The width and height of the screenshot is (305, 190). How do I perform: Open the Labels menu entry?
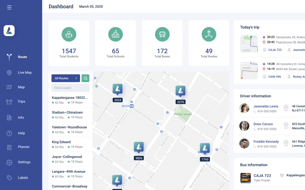coord(23,177)
